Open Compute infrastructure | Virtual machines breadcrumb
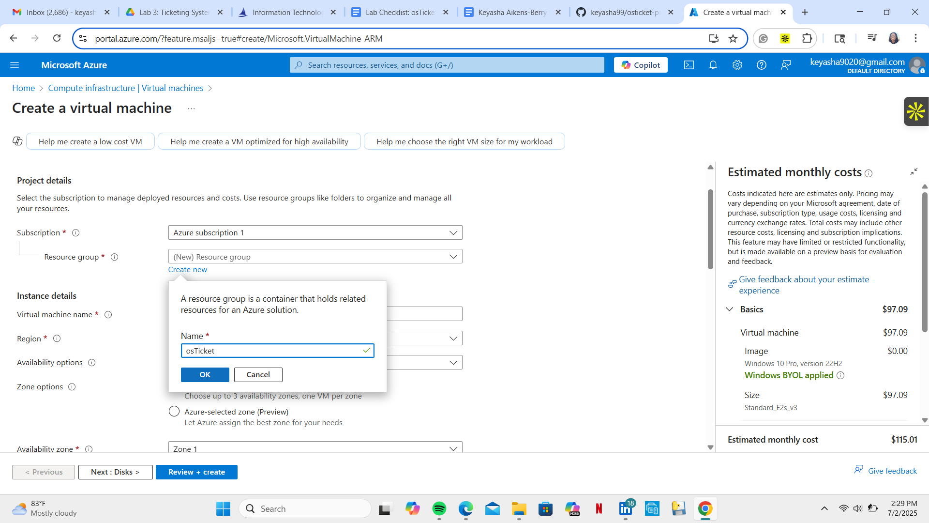 (x=126, y=88)
